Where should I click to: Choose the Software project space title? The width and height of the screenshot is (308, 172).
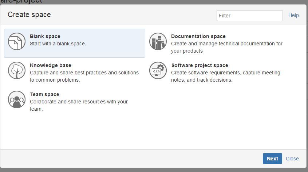click(200, 65)
